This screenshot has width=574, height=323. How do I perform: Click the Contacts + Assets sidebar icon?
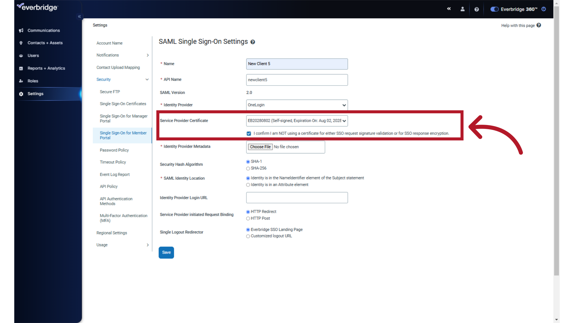(x=21, y=42)
